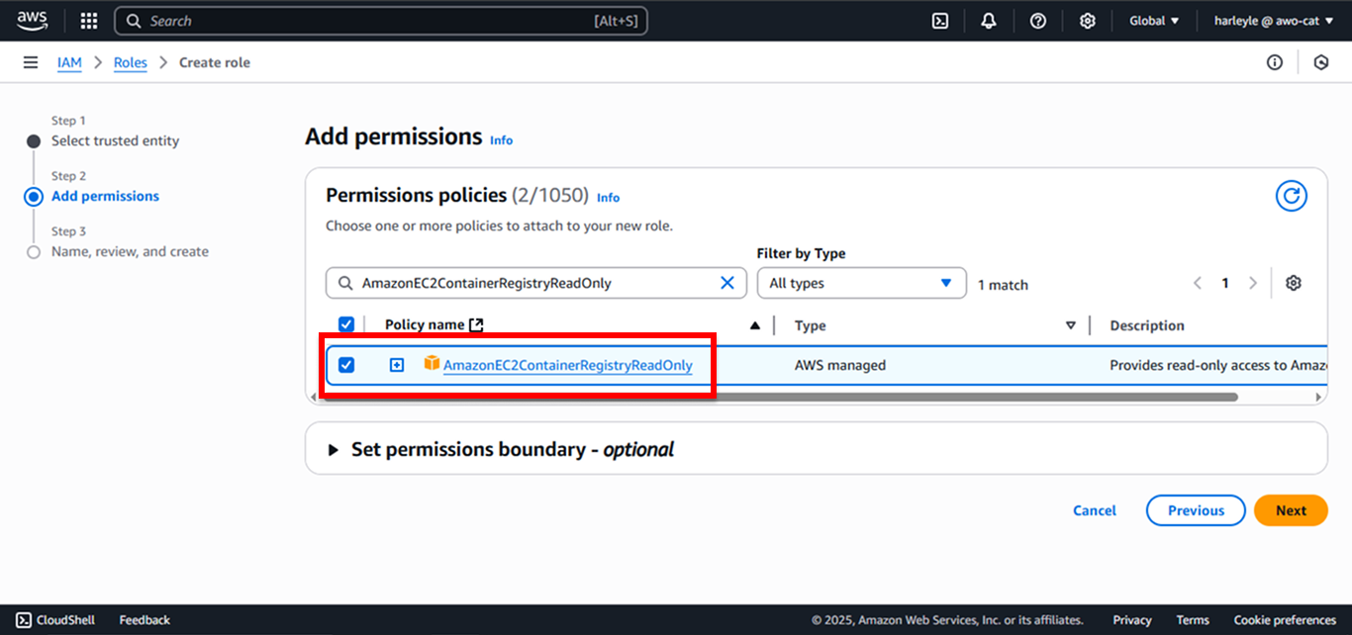Screen dimensions: 1352x635
Task: Go to previous page of policies
Action: tap(1198, 283)
